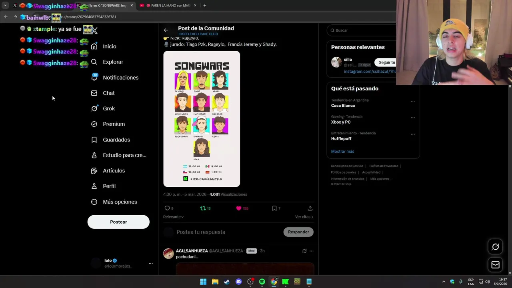Click the Postear button
The image size is (512, 288).
(118, 222)
